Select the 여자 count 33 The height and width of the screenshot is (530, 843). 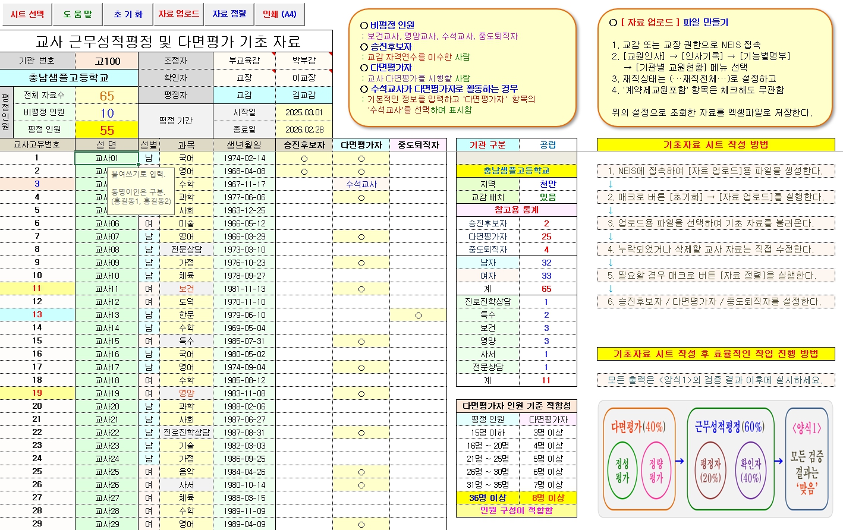tap(547, 276)
